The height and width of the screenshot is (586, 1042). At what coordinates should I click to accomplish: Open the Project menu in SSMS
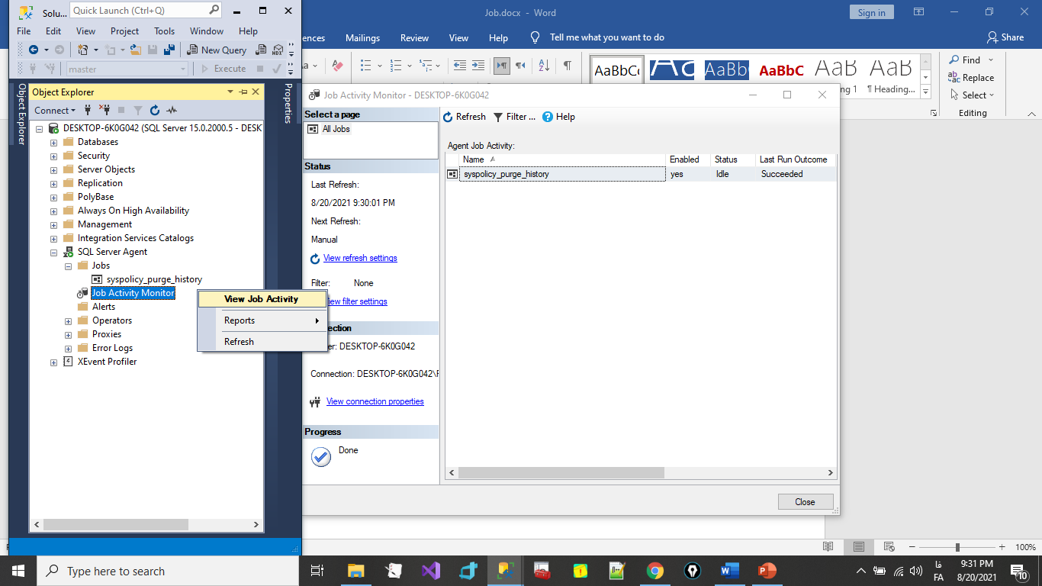coord(124,31)
